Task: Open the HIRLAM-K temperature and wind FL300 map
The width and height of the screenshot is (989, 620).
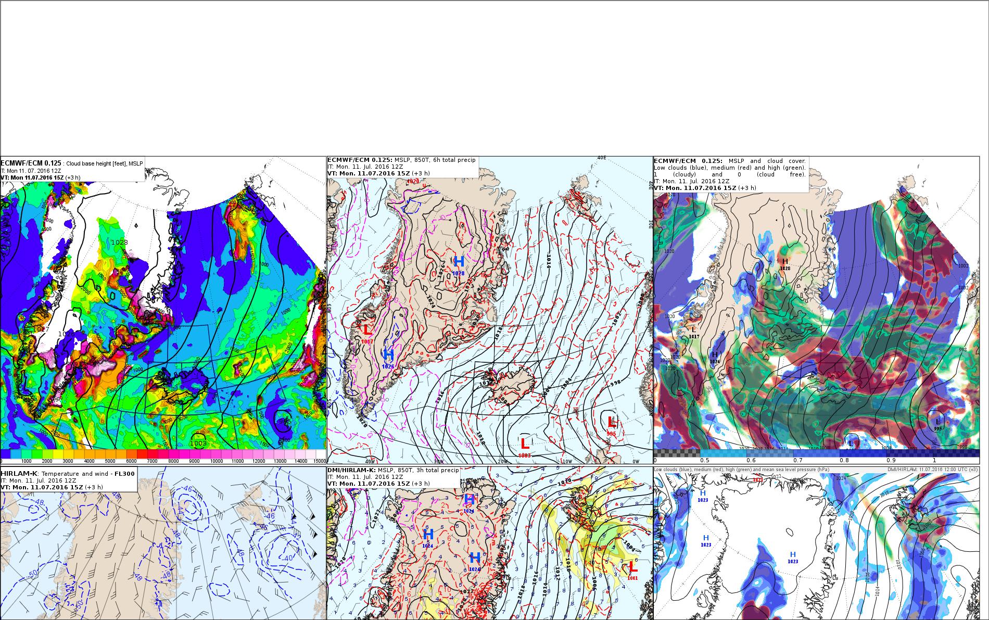Action: pyautogui.click(x=163, y=543)
